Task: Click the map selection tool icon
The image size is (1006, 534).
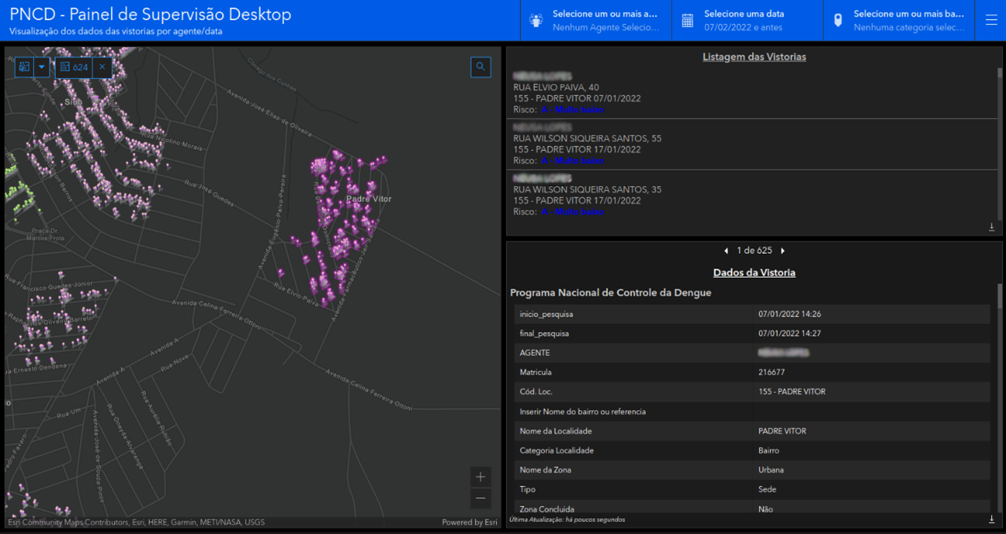Action: (25, 67)
